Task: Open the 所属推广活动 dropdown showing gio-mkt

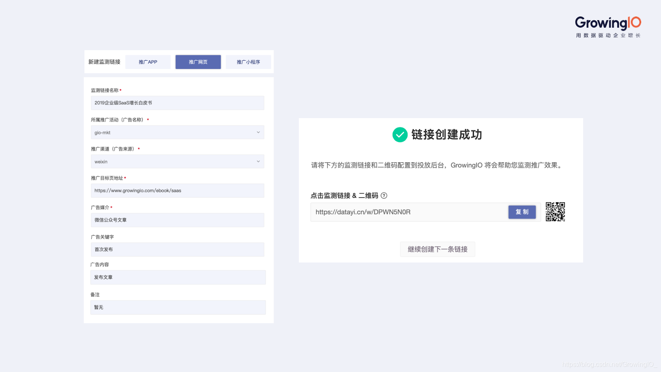Action: click(x=178, y=133)
